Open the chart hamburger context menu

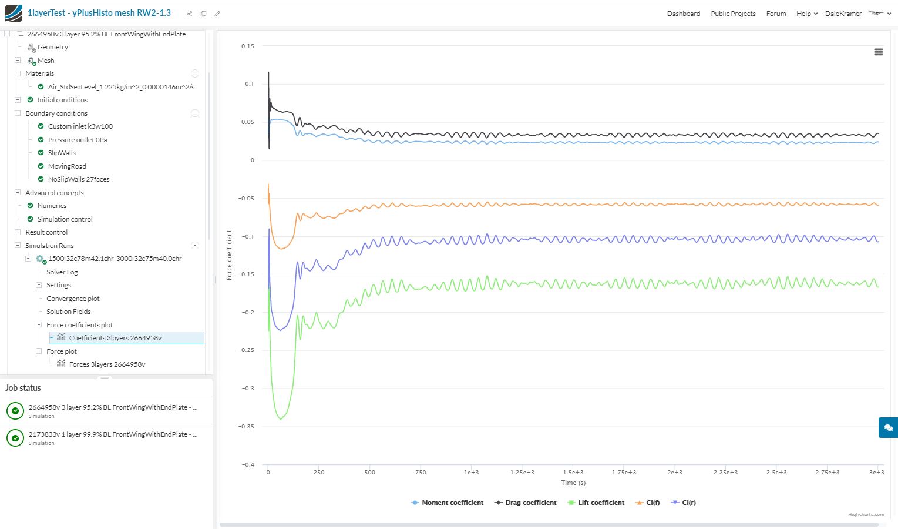[879, 52]
